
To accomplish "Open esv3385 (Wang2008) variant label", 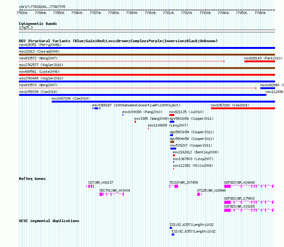I will [x=152, y=119].
